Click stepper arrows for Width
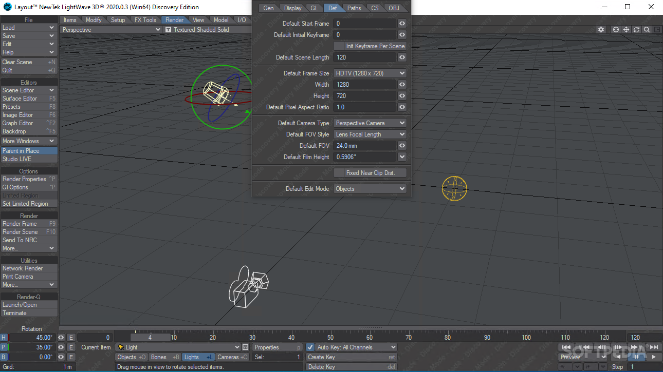663x372 pixels. click(x=402, y=85)
